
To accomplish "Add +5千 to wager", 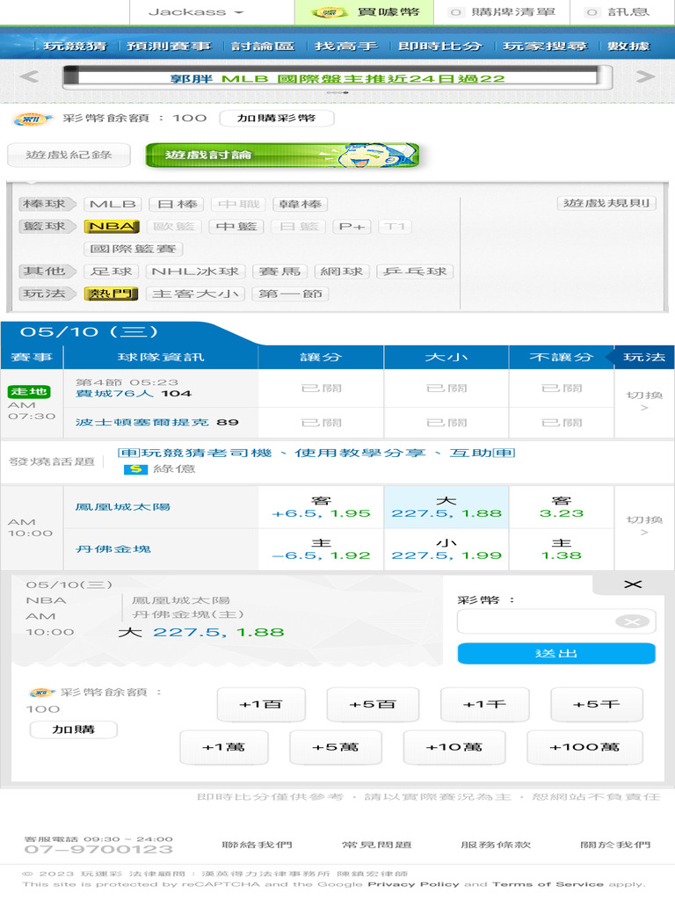I will point(597,704).
